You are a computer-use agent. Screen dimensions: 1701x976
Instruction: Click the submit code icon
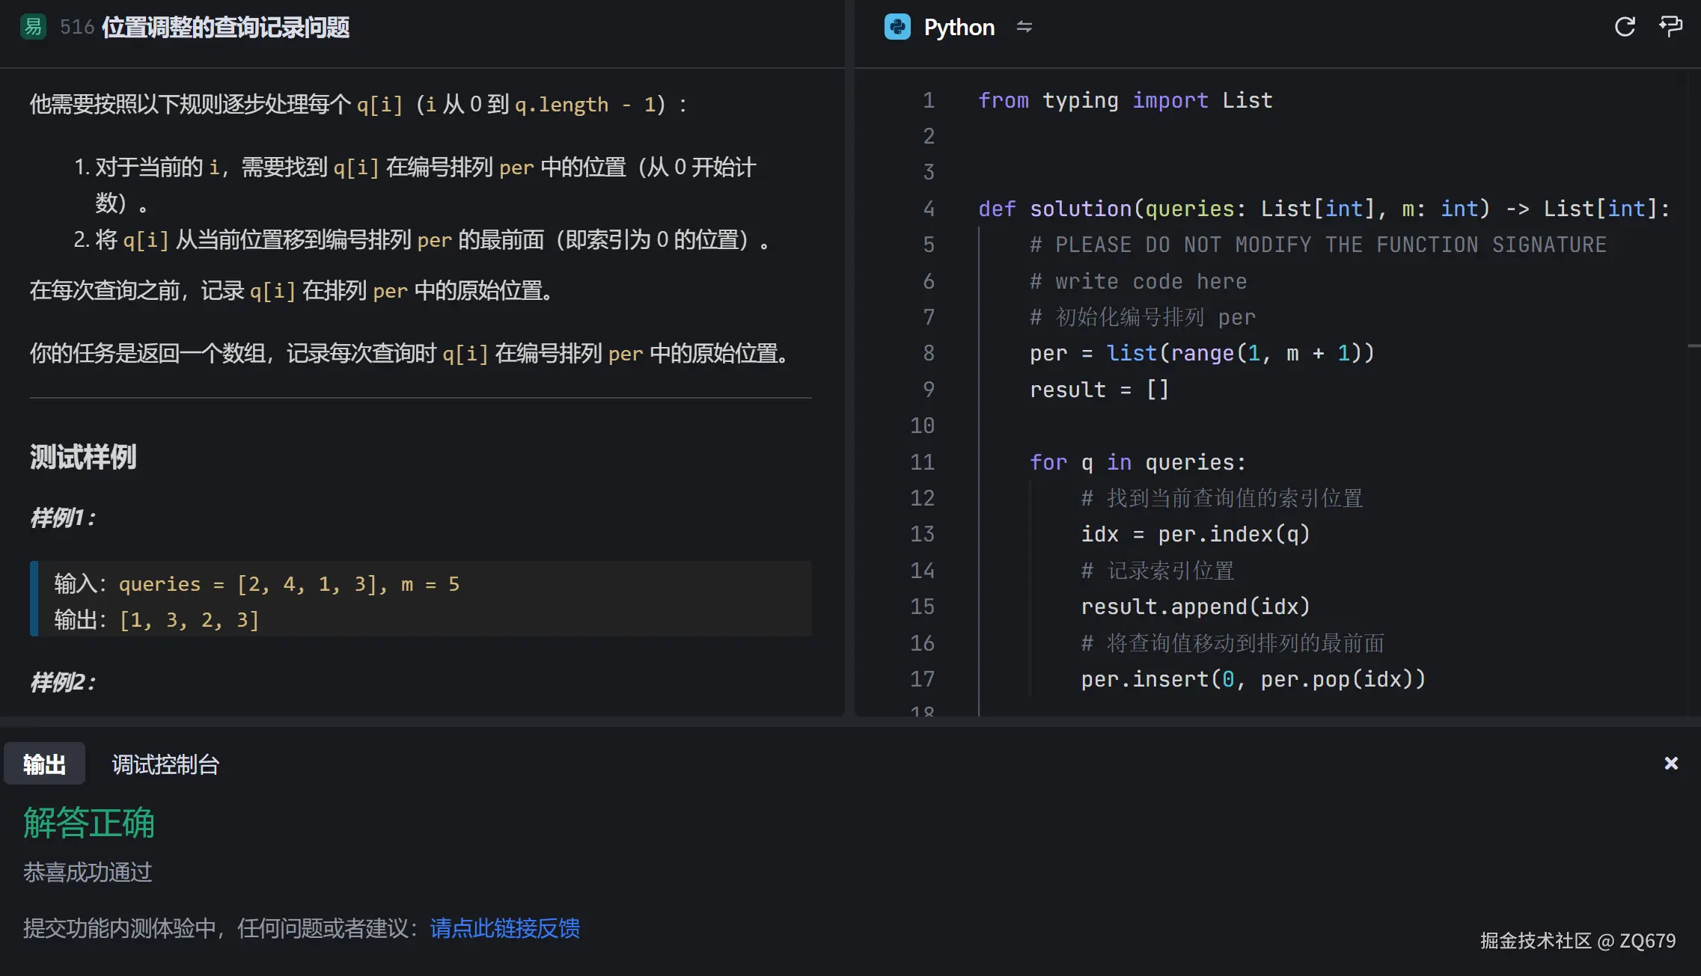point(1670,27)
